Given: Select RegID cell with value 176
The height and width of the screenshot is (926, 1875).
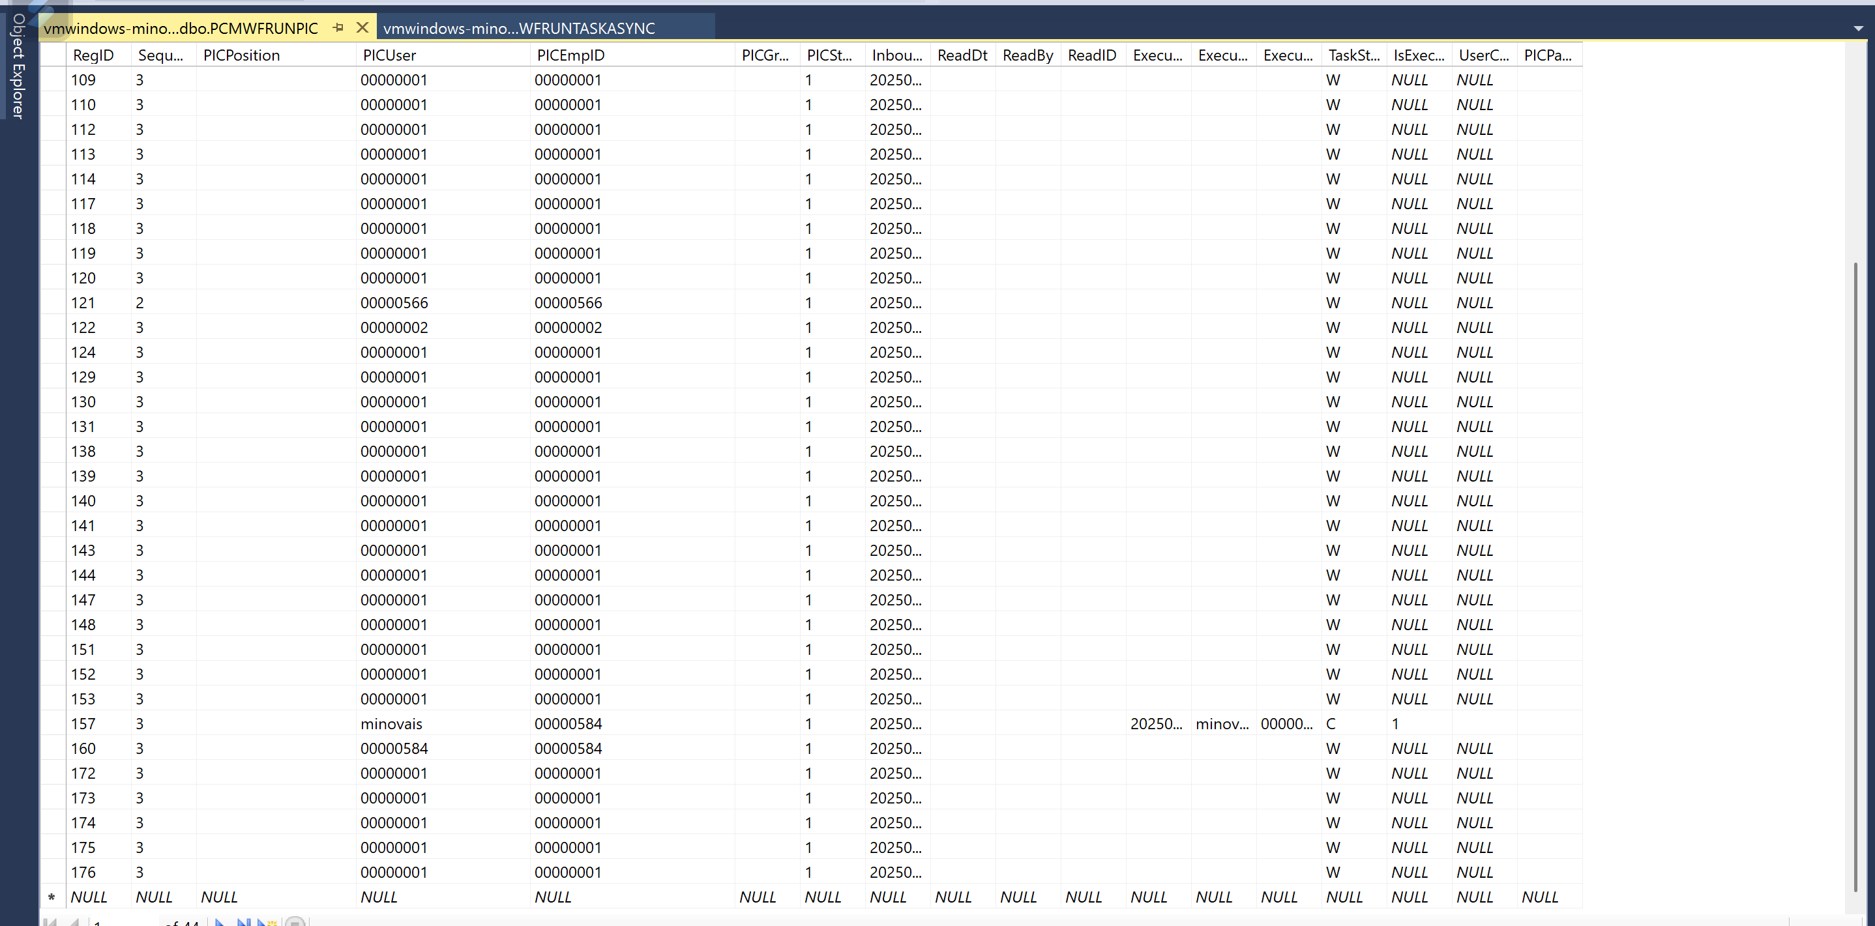Looking at the screenshot, I should pos(98,872).
